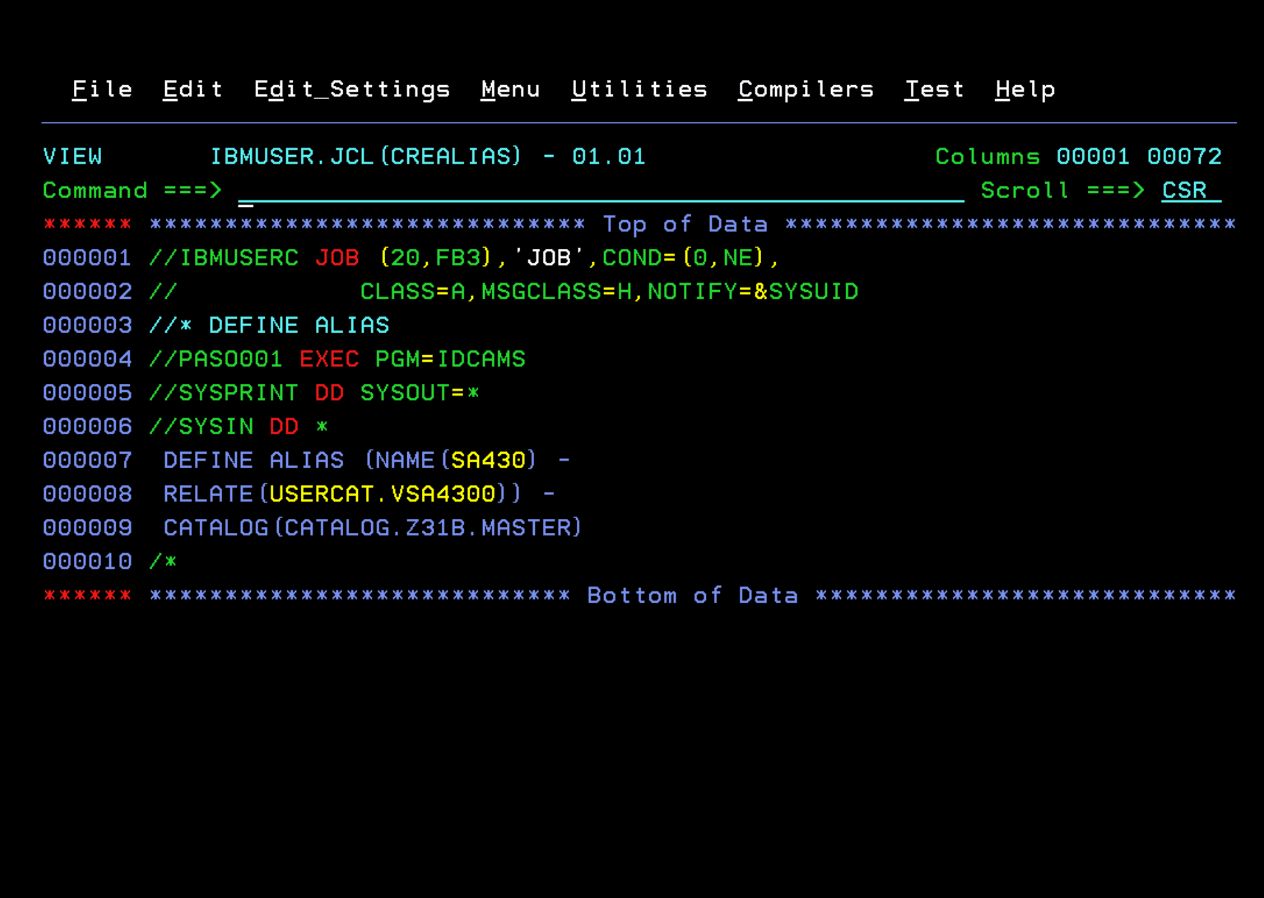Click line number 000001

87,257
